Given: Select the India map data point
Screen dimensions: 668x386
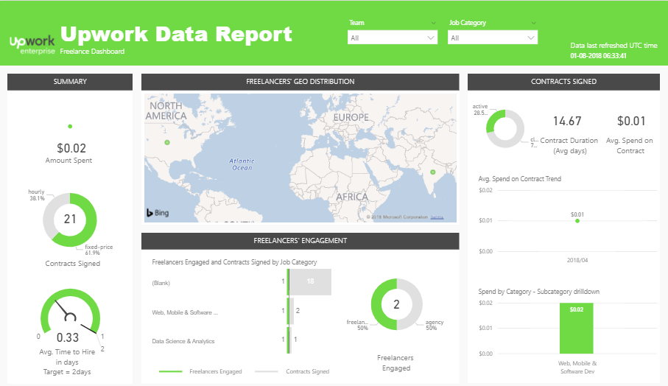Looking at the screenshot, I should coord(433,172).
